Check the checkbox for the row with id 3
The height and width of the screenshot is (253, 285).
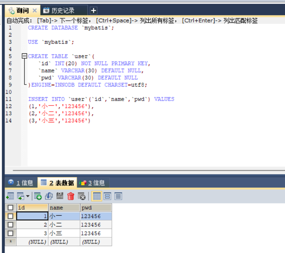[x=11, y=233]
